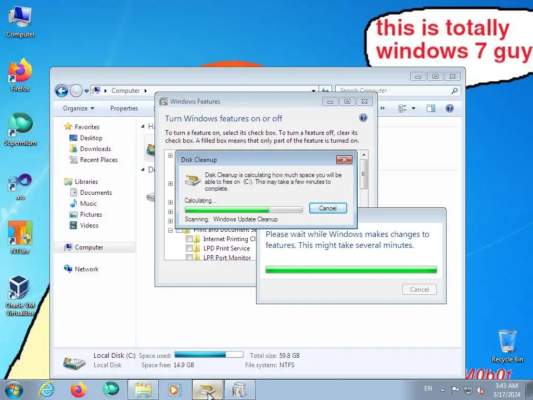The width and height of the screenshot is (533, 400).
Task: Launch Firefox from the desktop shortcut
Action: [20, 75]
